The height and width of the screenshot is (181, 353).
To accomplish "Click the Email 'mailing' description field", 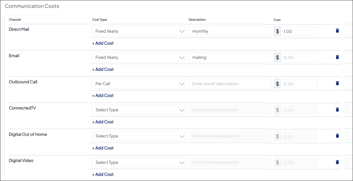I will coord(230,57).
